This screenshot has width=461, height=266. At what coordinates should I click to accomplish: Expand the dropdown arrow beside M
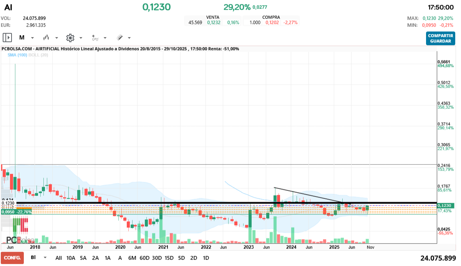(x=32, y=38)
